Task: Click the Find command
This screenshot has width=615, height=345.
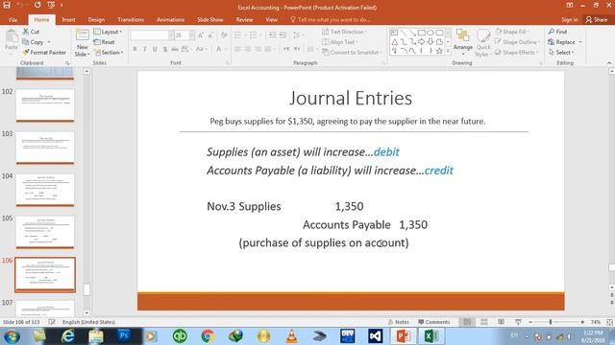Action: [557, 32]
